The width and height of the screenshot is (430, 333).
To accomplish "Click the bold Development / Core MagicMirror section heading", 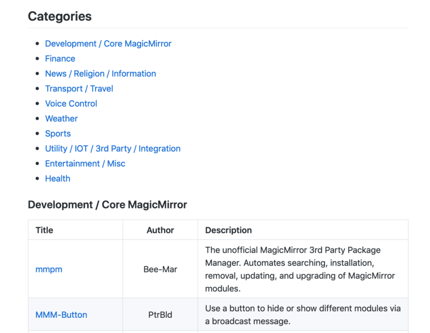I will click(107, 205).
